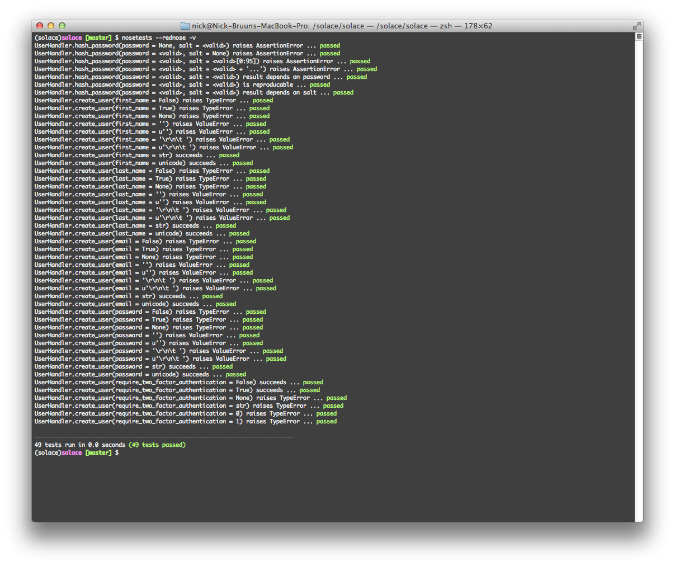
Task: Close the terminal window with red button
Action: point(40,26)
